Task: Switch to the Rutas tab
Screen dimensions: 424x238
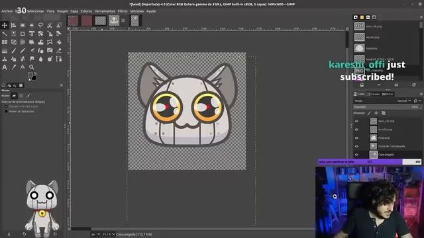Action: pos(388,94)
